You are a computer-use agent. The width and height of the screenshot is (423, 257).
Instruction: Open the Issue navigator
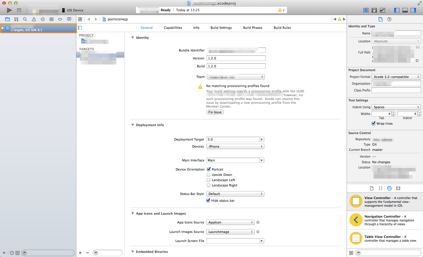tap(34, 19)
